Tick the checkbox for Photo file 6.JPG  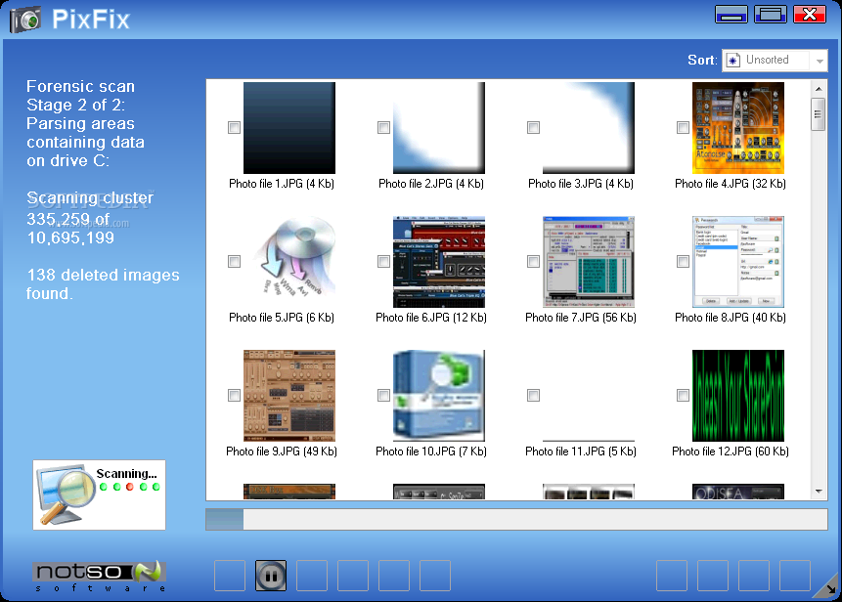pos(383,261)
